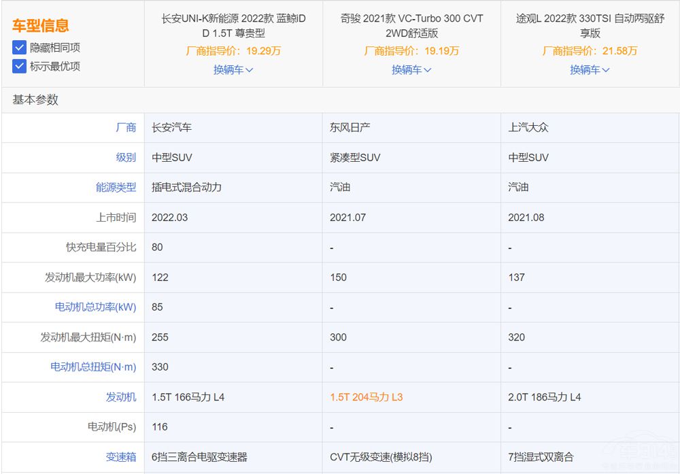Click 厂商指导价 21.58万 price text
680x474 pixels.
(590, 51)
